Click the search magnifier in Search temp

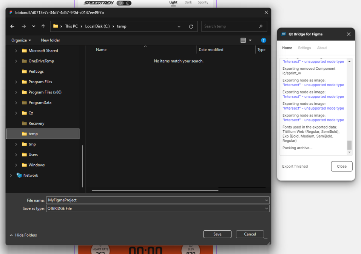[260, 26]
